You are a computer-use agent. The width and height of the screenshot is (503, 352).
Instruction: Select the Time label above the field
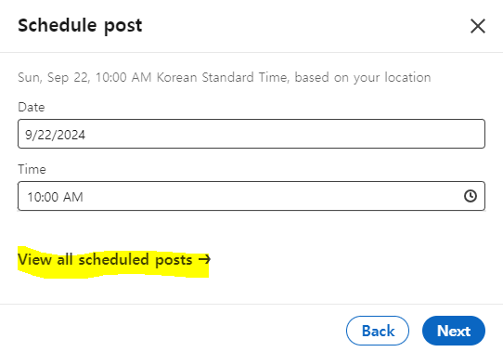[32, 169]
